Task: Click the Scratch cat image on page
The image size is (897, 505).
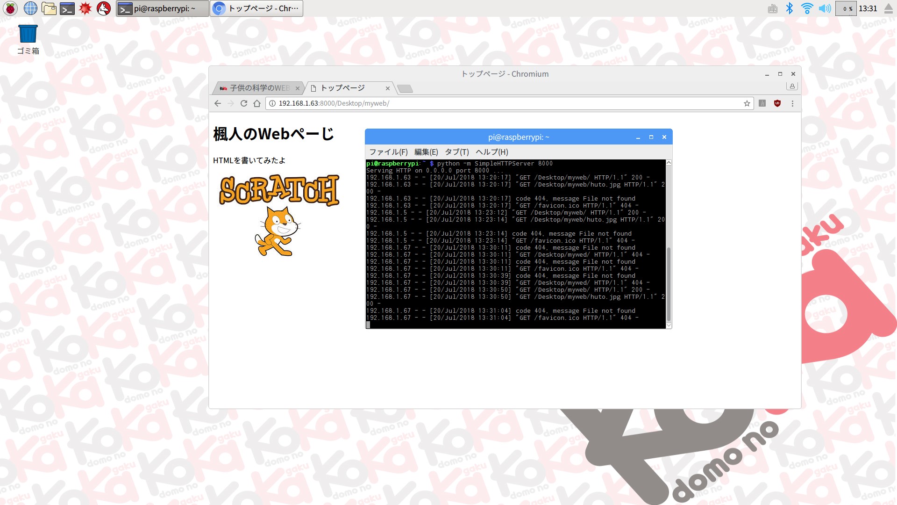Action: (x=279, y=215)
